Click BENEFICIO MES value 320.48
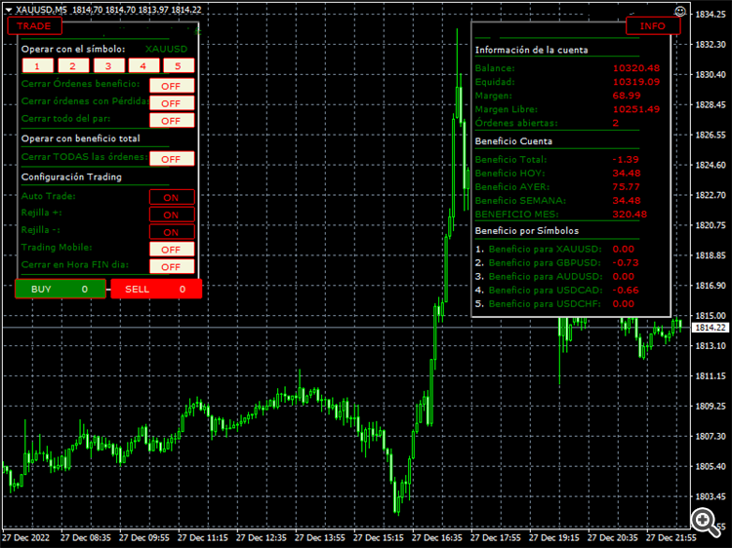Viewport: 732px width, 548px height. click(630, 215)
